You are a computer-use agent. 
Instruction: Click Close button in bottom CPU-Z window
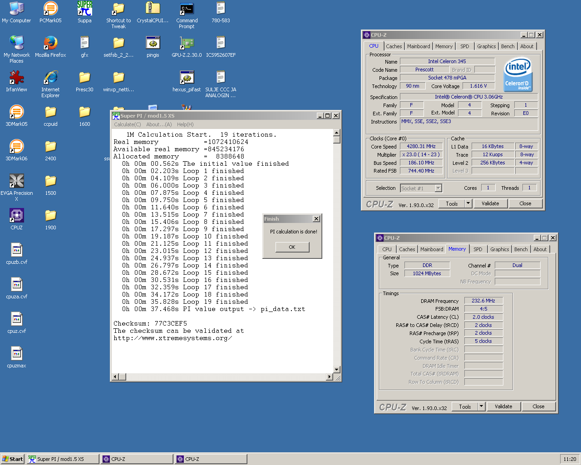coord(538,406)
